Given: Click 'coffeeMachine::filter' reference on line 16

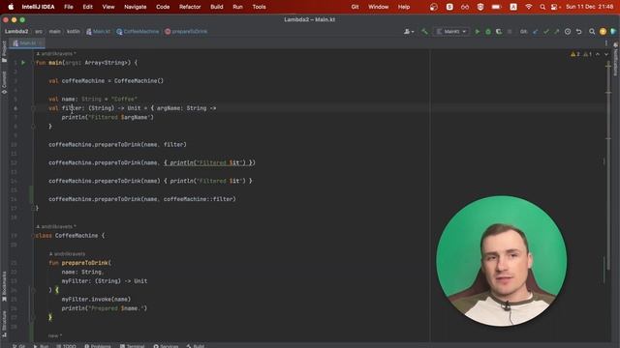Looking at the screenshot, I should [x=200, y=199].
